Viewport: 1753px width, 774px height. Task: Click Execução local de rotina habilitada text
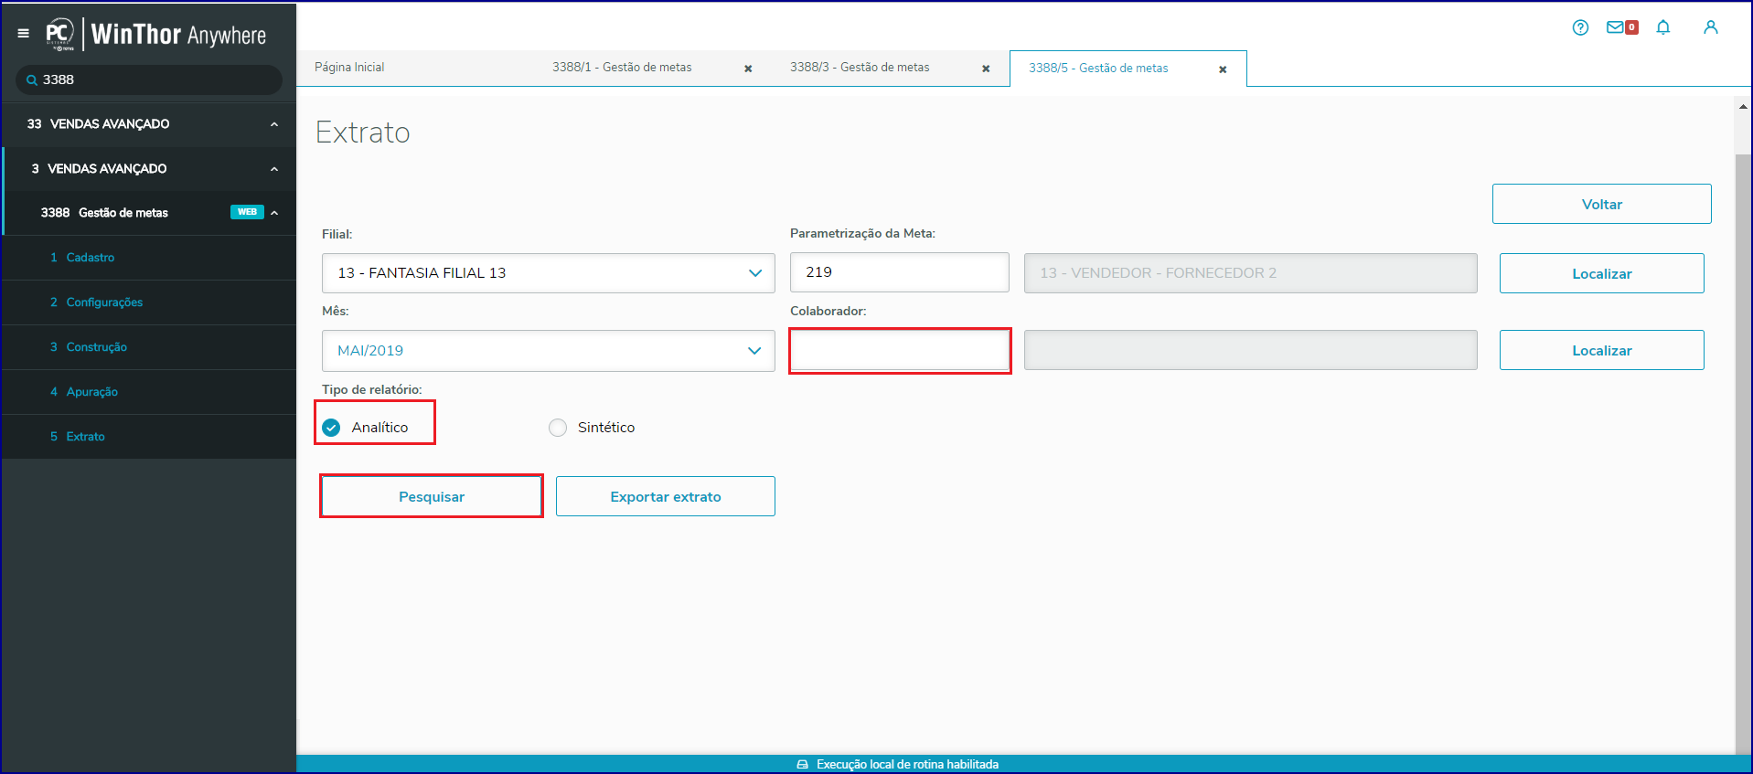(x=907, y=765)
